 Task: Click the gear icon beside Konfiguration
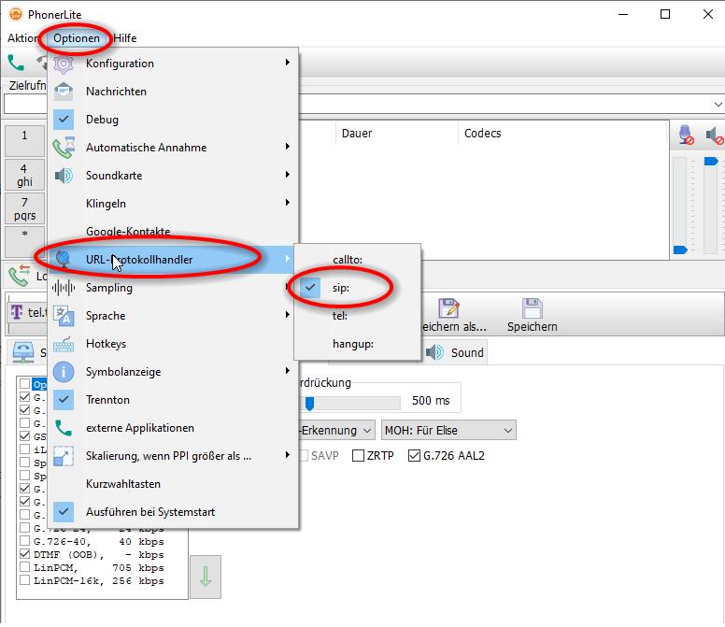tap(64, 64)
